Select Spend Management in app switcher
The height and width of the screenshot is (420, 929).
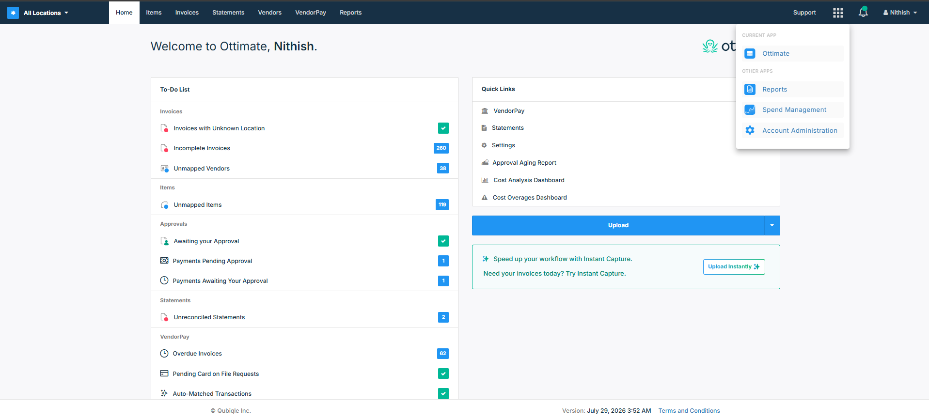pyautogui.click(x=793, y=109)
